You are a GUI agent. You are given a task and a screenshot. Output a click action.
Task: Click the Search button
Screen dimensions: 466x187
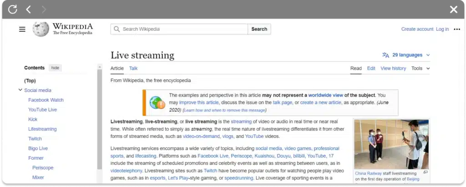(x=259, y=29)
